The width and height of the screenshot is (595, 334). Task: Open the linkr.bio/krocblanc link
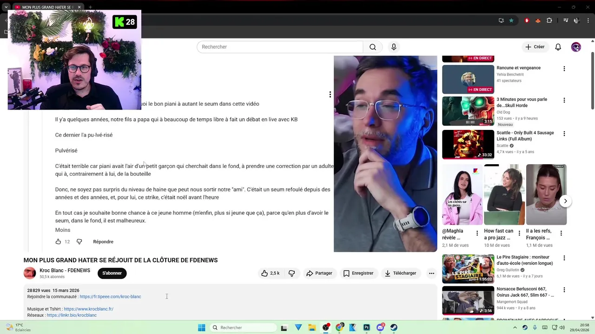click(72, 315)
